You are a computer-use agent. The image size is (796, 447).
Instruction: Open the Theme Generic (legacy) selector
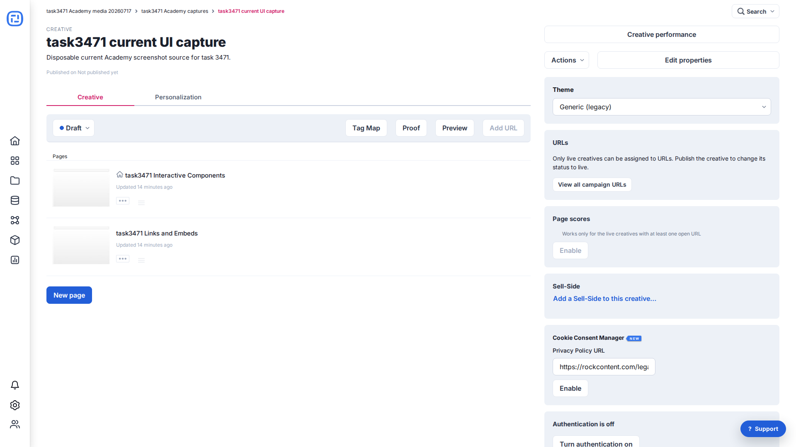(x=662, y=107)
